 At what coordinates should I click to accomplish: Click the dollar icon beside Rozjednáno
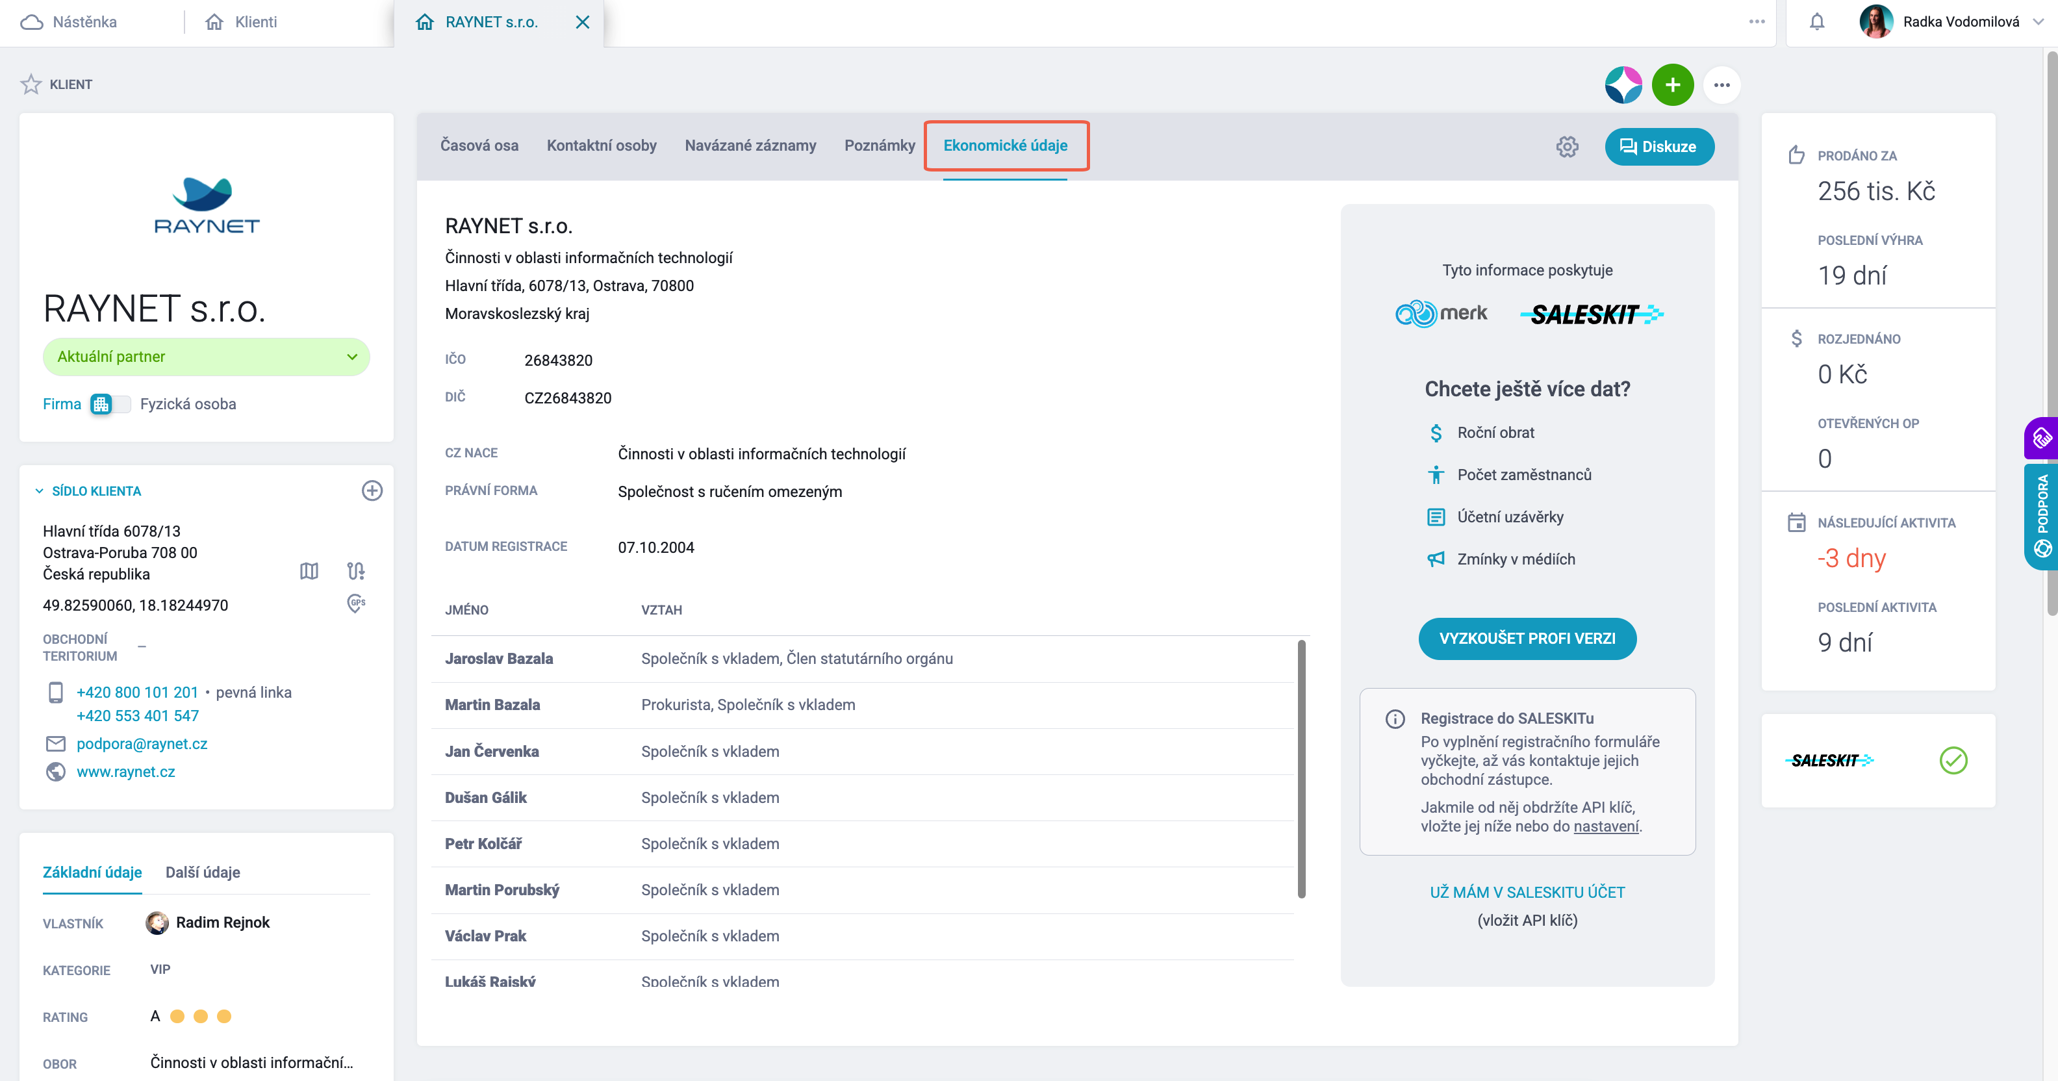pyautogui.click(x=1797, y=338)
